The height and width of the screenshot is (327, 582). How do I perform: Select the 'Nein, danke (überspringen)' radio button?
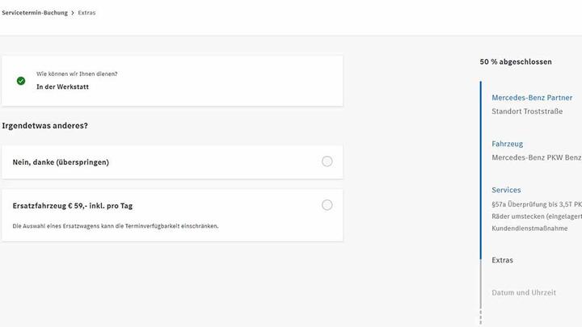pyautogui.click(x=327, y=161)
